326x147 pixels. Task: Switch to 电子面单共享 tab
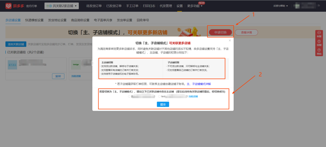click(x=103, y=20)
